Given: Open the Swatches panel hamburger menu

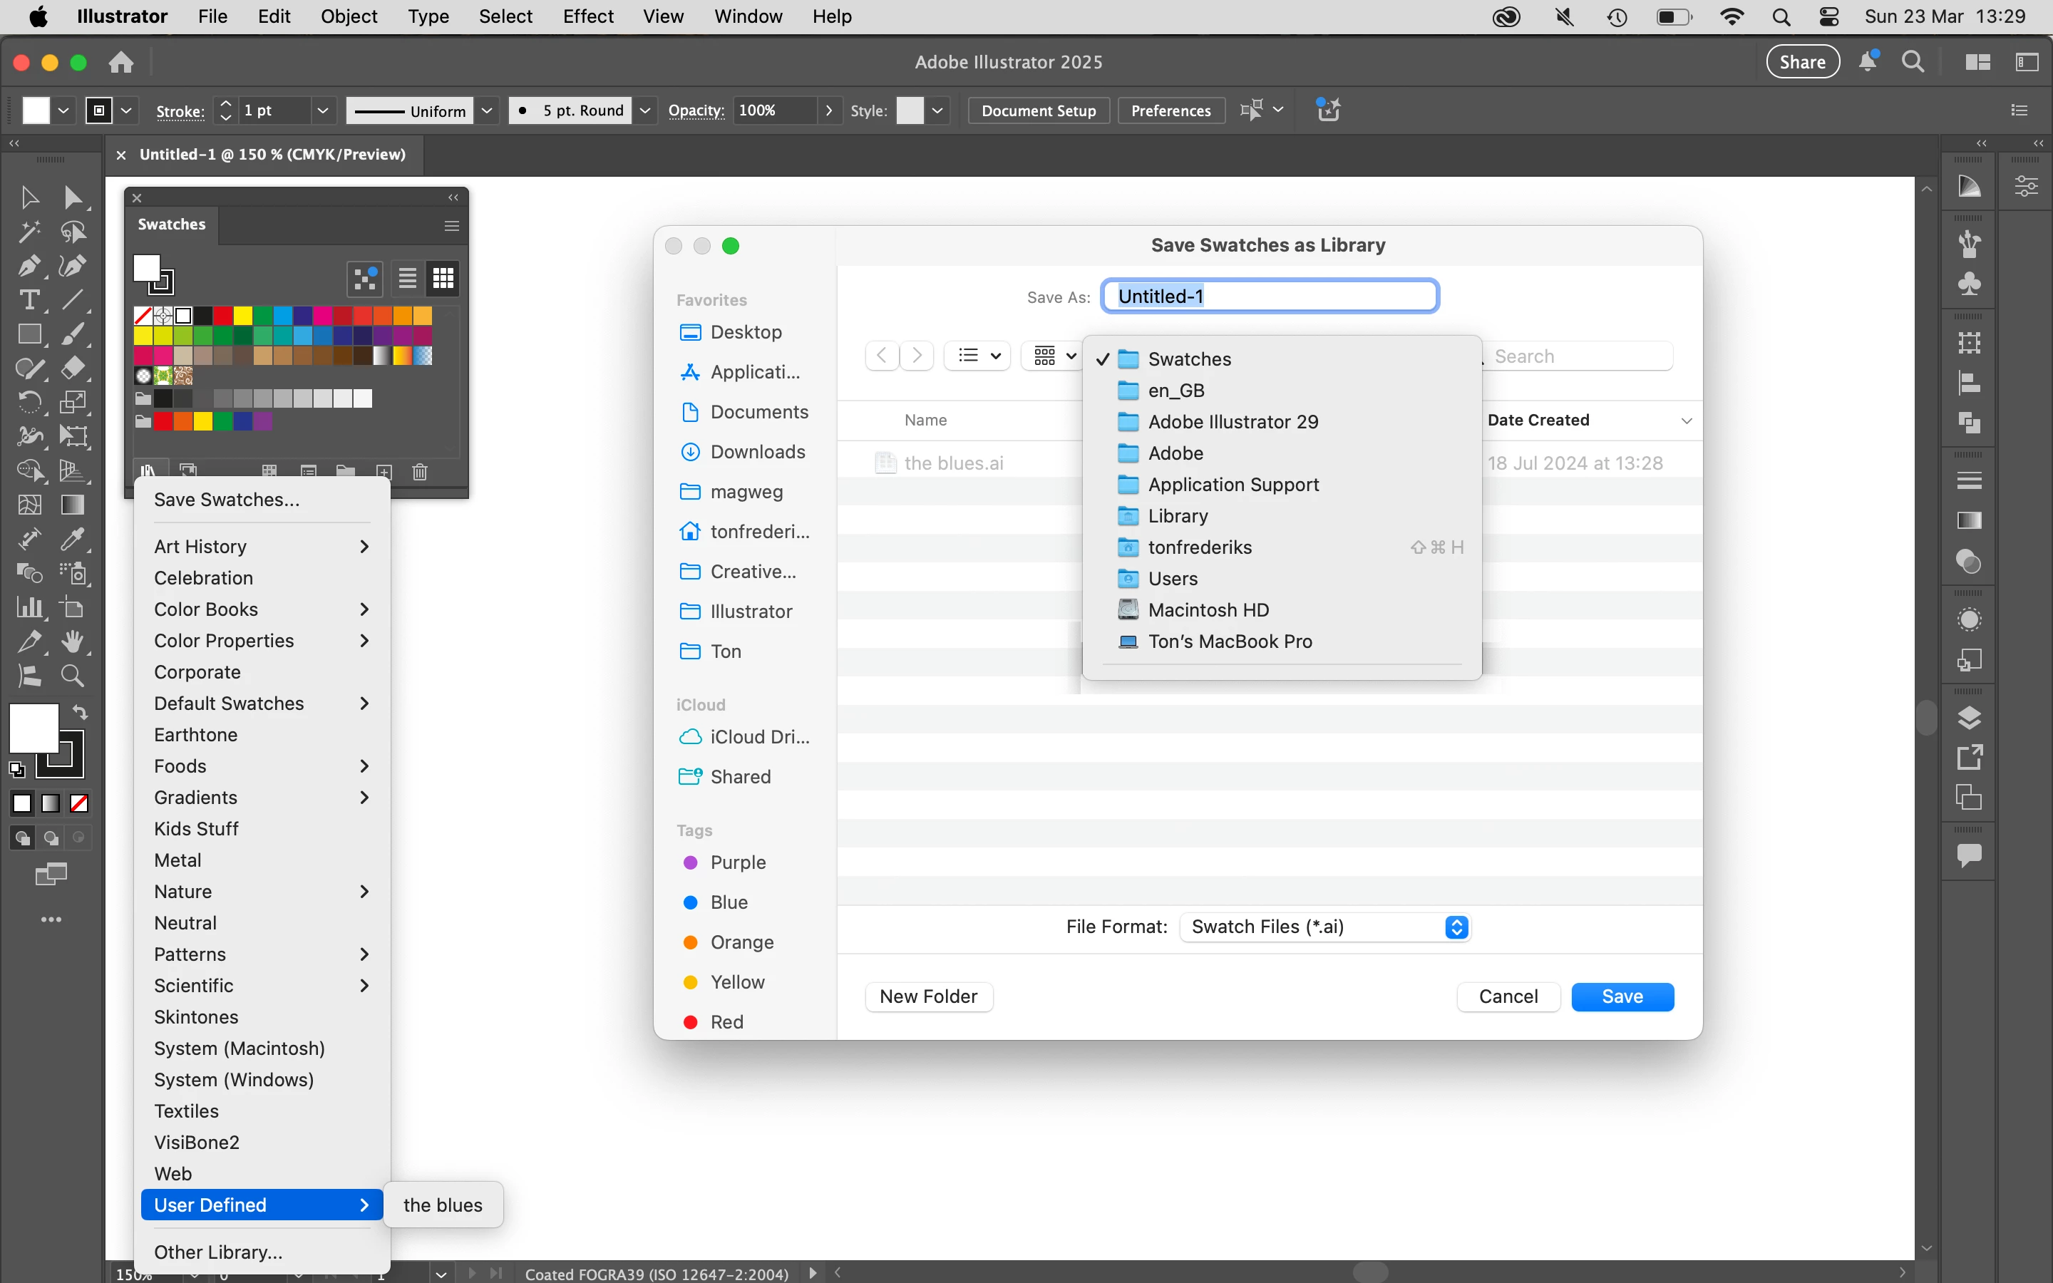Looking at the screenshot, I should click(451, 226).
